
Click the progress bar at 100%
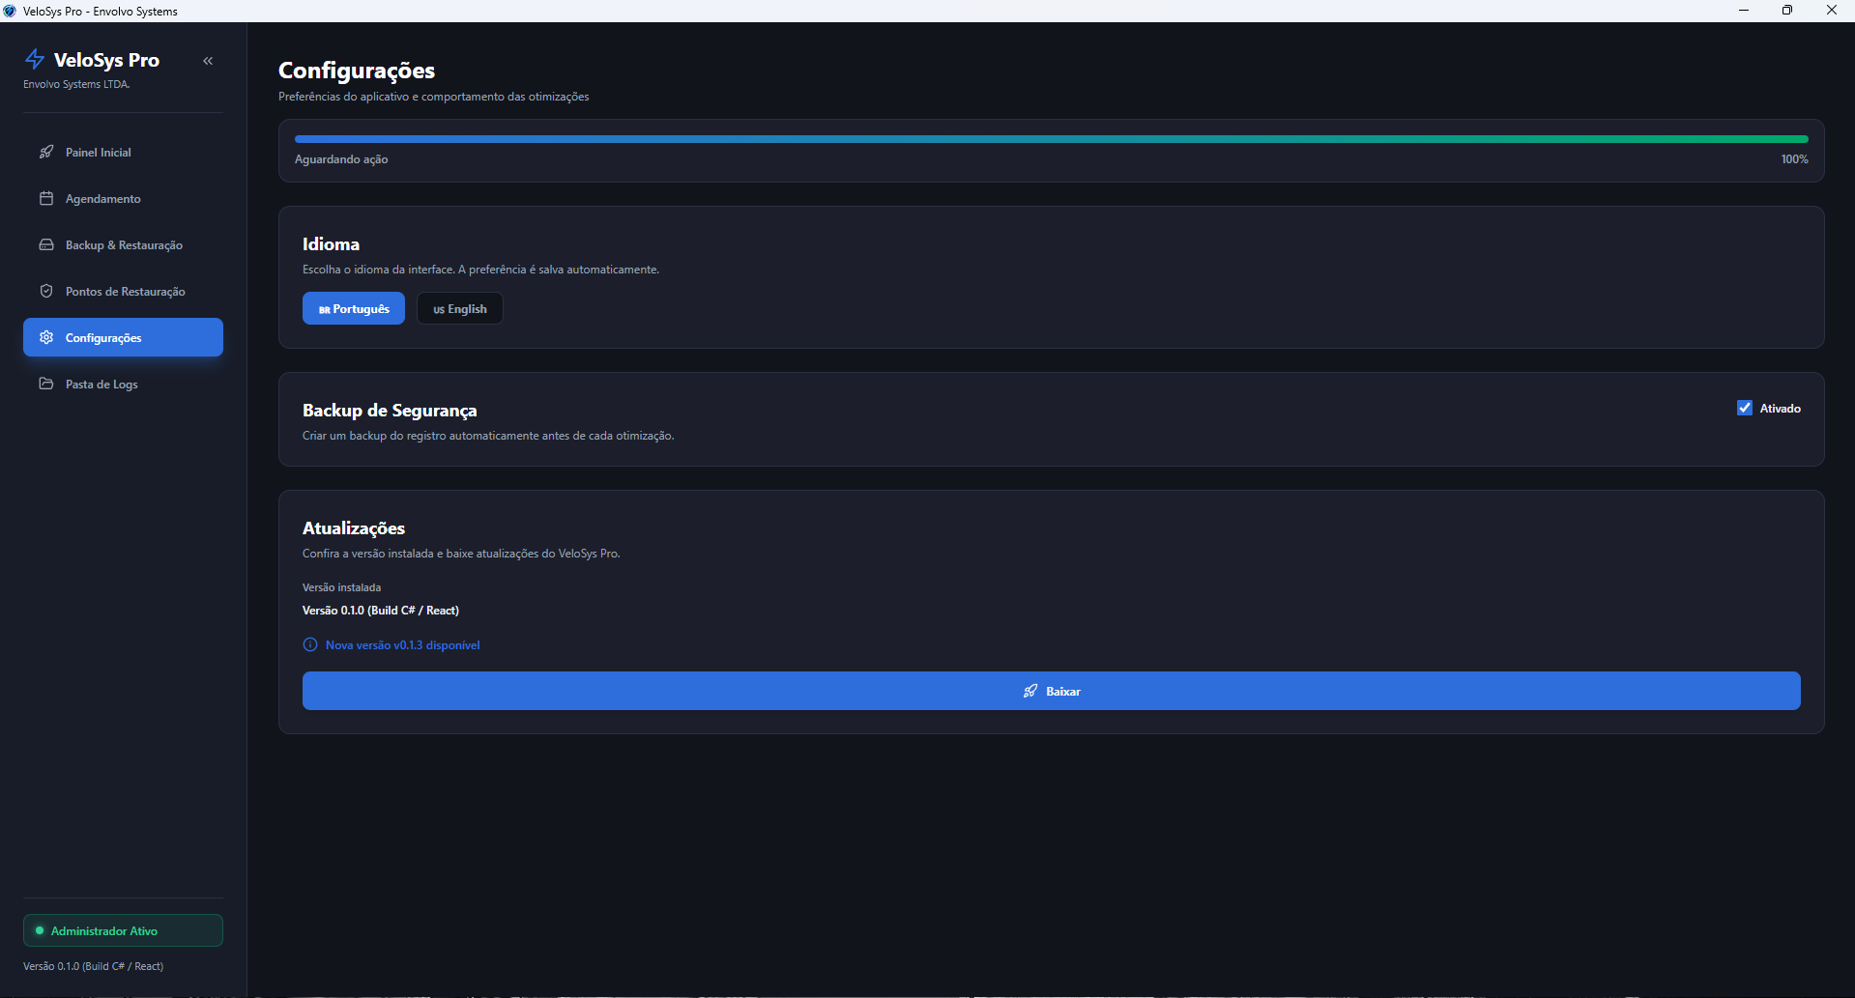click(x=1051, y=139)
